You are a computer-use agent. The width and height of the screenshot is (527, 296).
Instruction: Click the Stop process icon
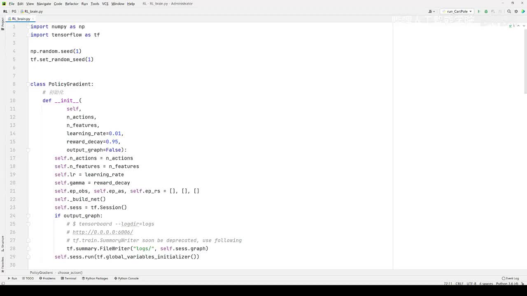(x=501, y=12)
